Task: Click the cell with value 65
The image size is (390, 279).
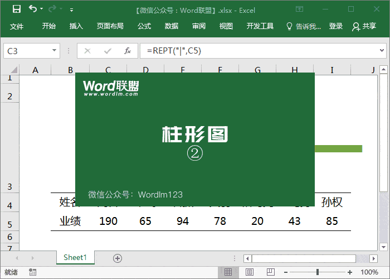Action: click(145, 221)
